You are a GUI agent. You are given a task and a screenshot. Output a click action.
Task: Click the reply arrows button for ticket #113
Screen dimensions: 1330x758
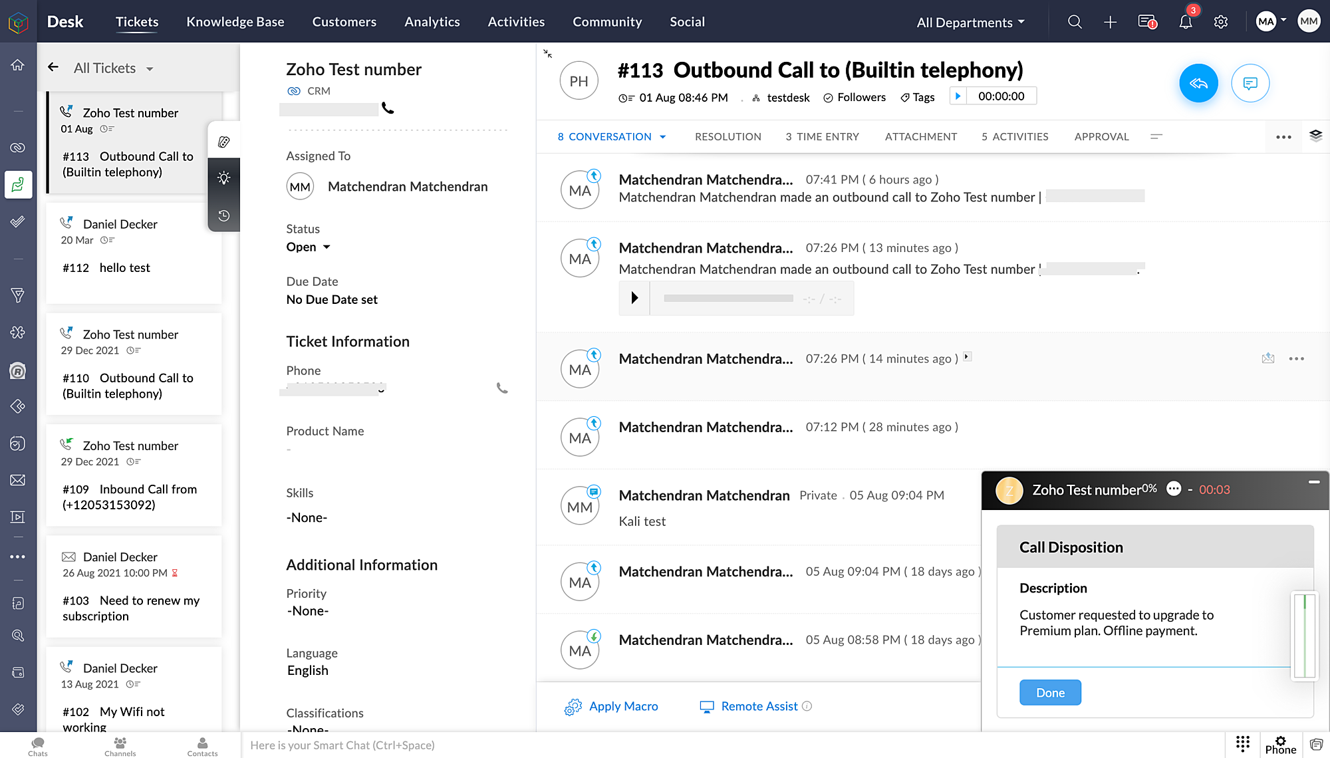click(1198, 83)
